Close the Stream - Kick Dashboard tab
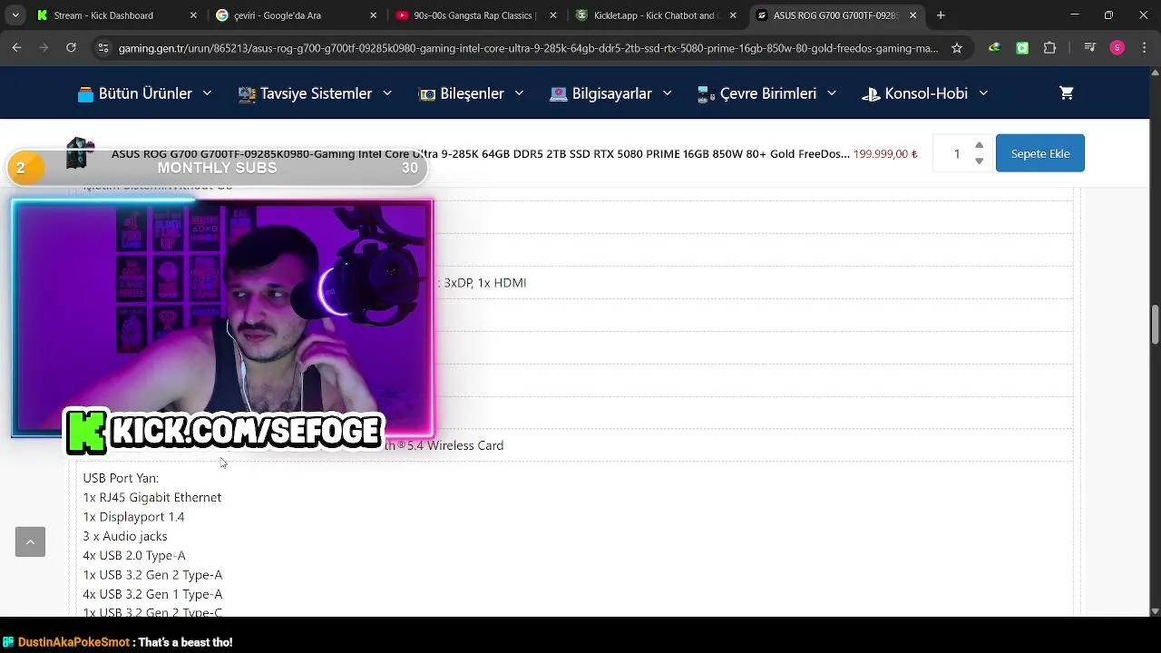The height and width of the screenshot is (653, 1161). point(193,15)
